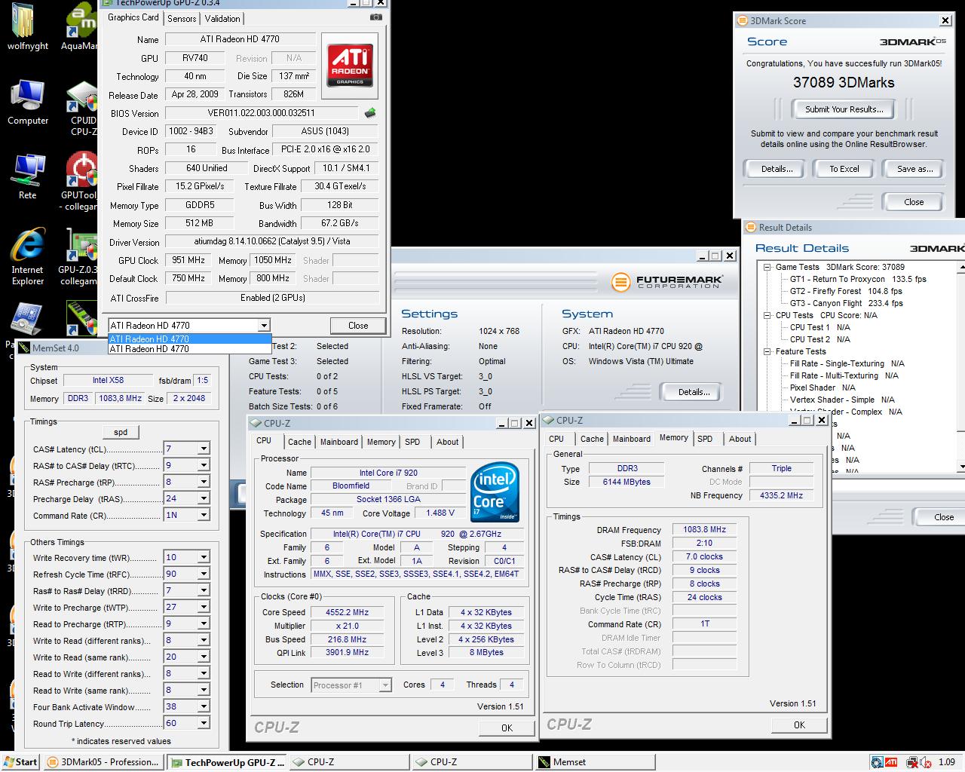Open the About tab in the CPU-Z memory window
The image size is (965, 772).
pos(740,439)
